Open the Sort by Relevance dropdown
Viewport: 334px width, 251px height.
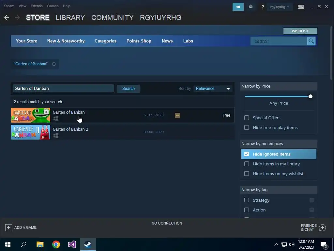point(213,89)
